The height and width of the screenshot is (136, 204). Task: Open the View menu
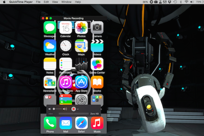pyautogui.click(x=55, y=2)
